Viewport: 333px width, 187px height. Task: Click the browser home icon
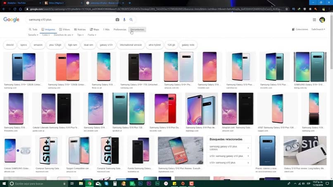click(20, 9)
